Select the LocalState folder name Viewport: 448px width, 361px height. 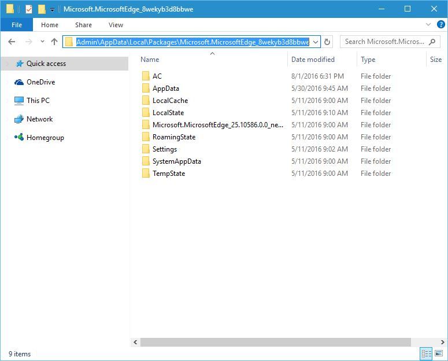tap(168, 113)
